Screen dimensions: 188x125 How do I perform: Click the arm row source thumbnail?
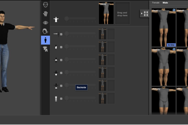point(102,34)
